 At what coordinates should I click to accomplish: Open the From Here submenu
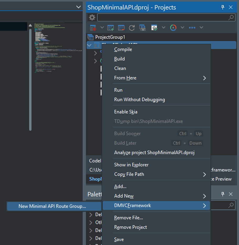[156, 78]
